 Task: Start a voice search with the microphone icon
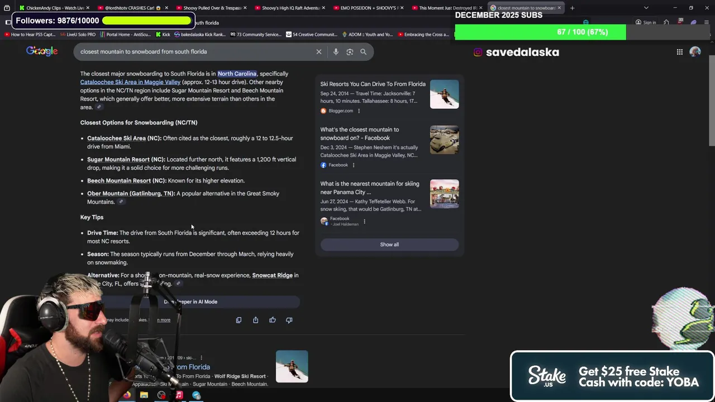[x=336, y=52]
